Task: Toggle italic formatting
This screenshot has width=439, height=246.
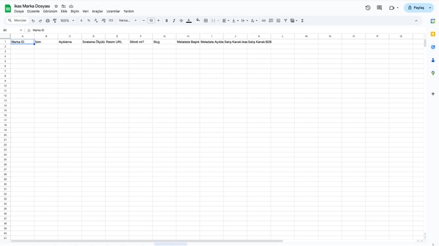Action: (x=174, y=21)
